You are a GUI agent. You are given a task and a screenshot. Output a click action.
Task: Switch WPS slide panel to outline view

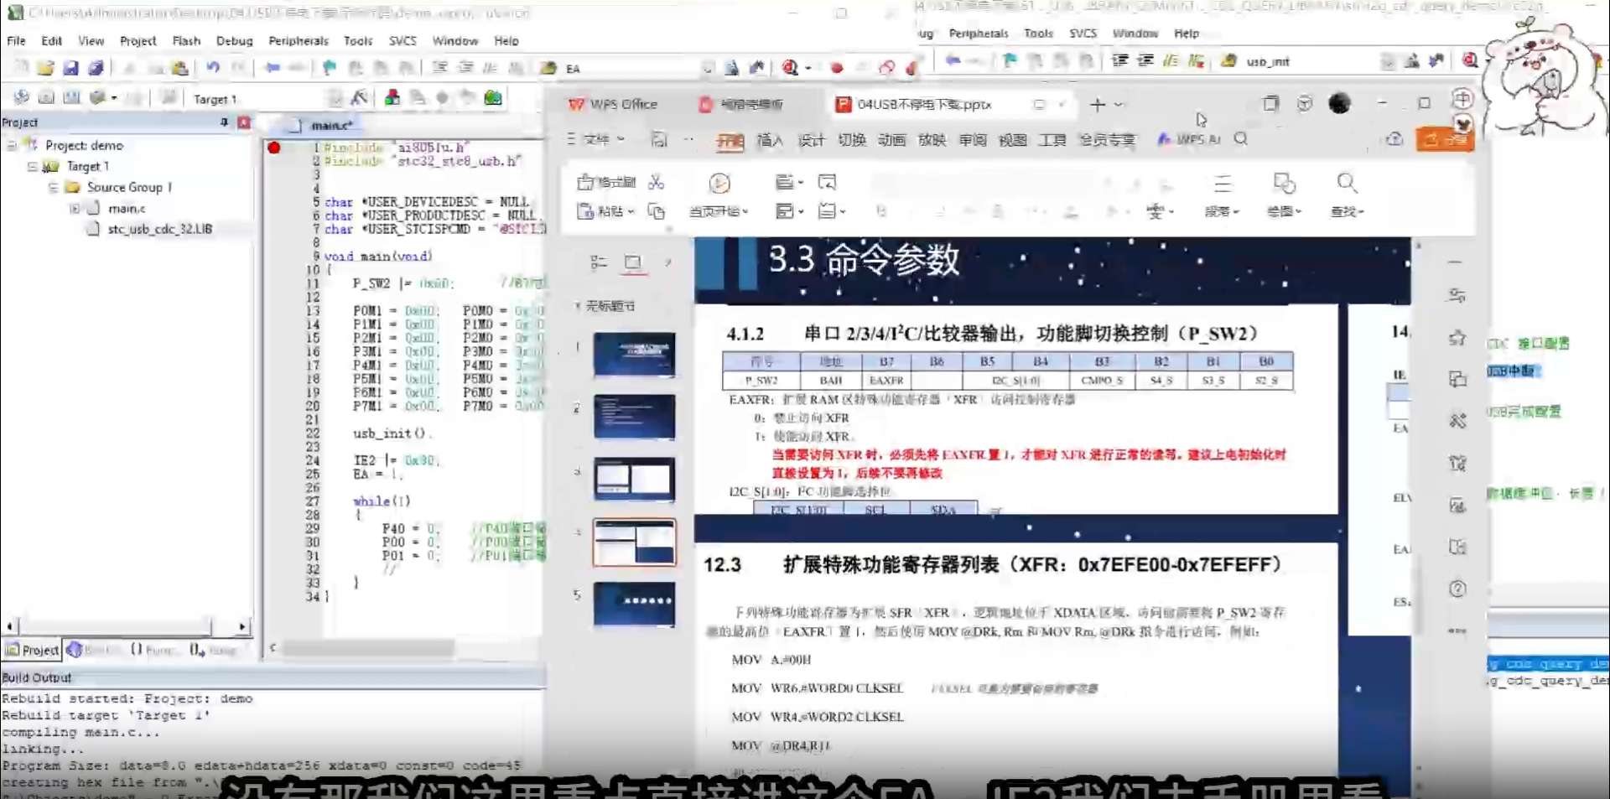pos(599,262)
